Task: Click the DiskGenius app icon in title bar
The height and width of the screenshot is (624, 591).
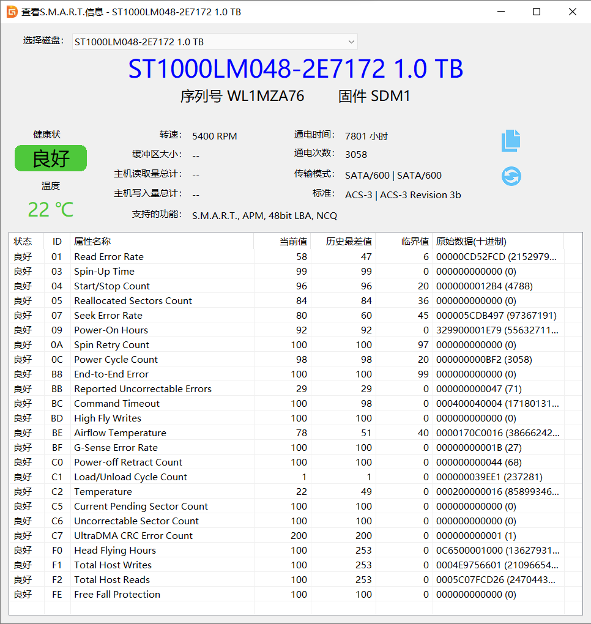Action: pyautogui.click(x=12, y=12)
